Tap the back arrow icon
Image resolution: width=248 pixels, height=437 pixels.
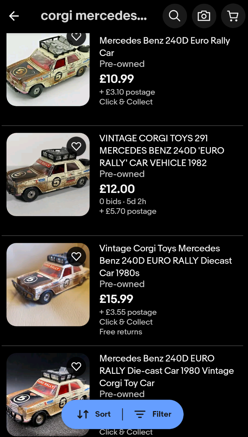coord(14,16)
